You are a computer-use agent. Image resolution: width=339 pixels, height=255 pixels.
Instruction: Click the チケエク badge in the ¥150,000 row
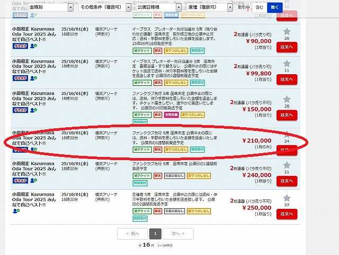(20, 110)
